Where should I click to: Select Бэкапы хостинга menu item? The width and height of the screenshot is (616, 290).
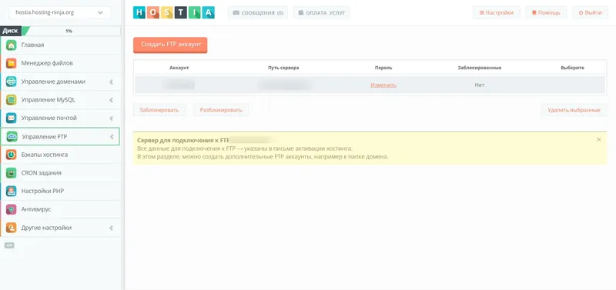coord(60,155)
